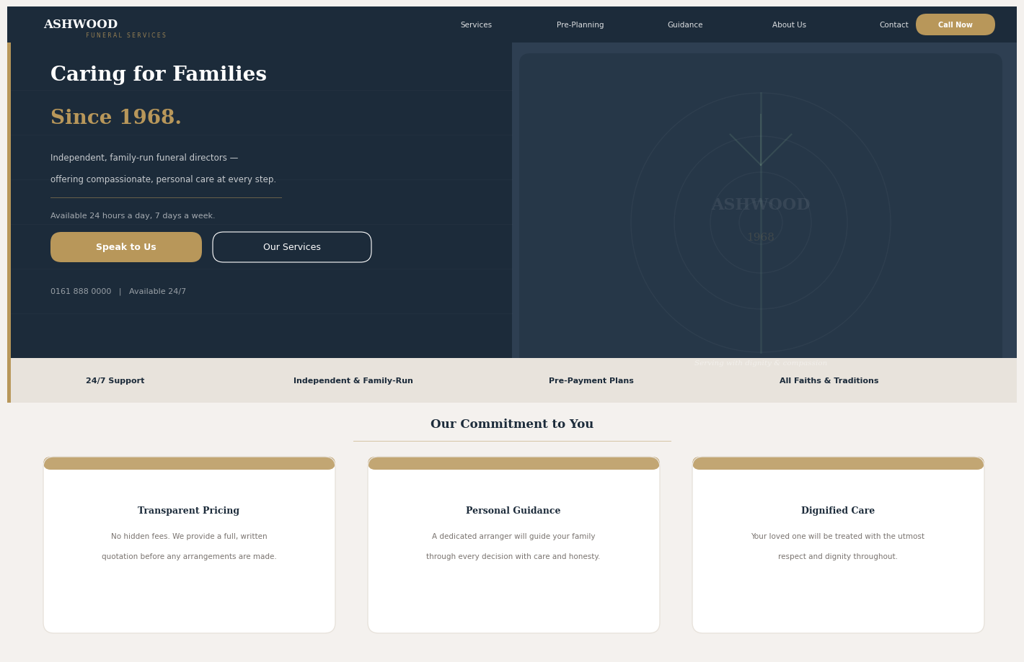This screenshot has height=662, width=1024.
Task: Select the Personal Guidance card title
Action: tap(513, 511)
